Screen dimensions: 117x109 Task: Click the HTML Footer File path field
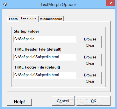(x=45, y=75)
